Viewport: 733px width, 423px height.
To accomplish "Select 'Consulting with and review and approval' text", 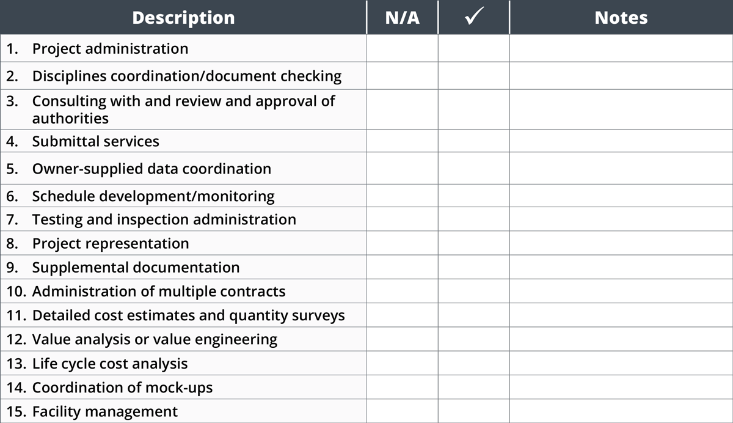I will [x=183, y=101].
